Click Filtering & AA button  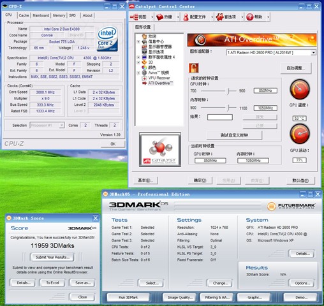point(217,297)
